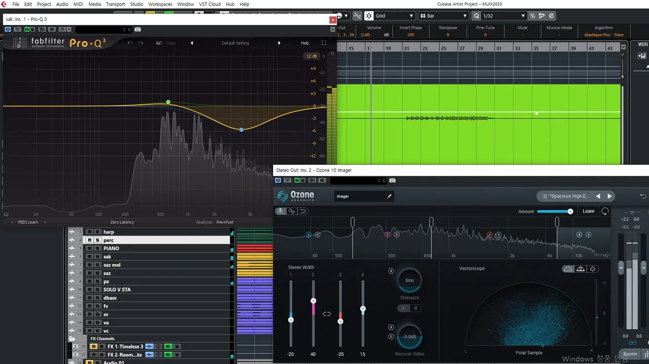Solo the PIANO track
Image resolution: width=649 pixels, height=364 pixels.
click(97, 248)
